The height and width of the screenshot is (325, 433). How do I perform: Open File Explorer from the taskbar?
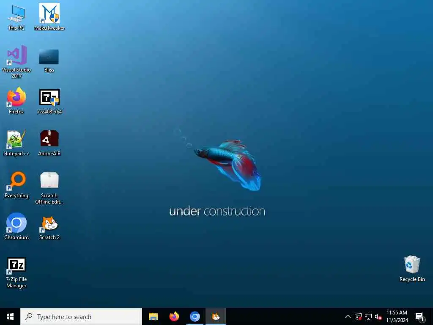(153, 317)
